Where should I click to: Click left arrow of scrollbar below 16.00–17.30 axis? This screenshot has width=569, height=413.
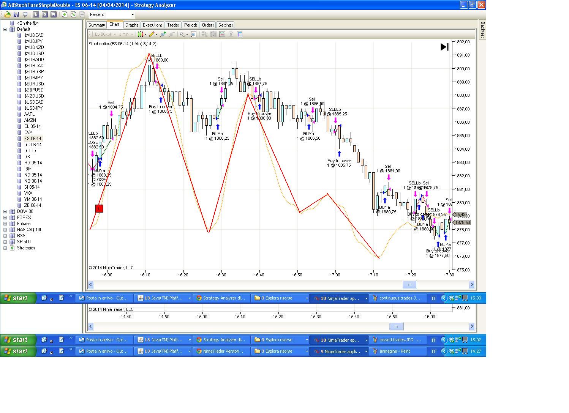[x=91, y=285]
